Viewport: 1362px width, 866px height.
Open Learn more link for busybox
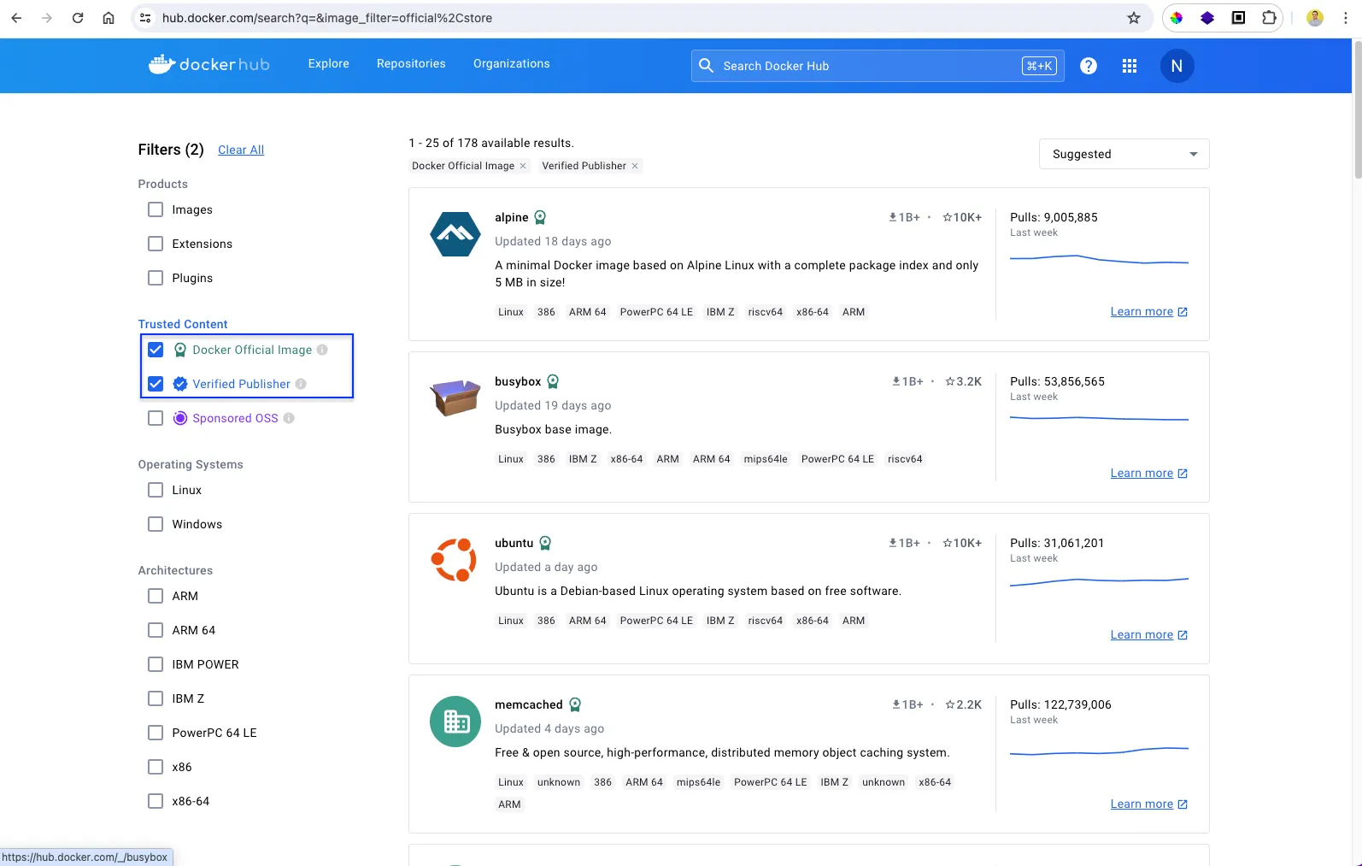(x=1148, y=473)
